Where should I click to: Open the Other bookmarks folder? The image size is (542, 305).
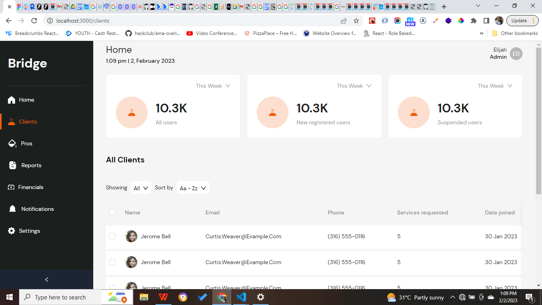(515, 33)
